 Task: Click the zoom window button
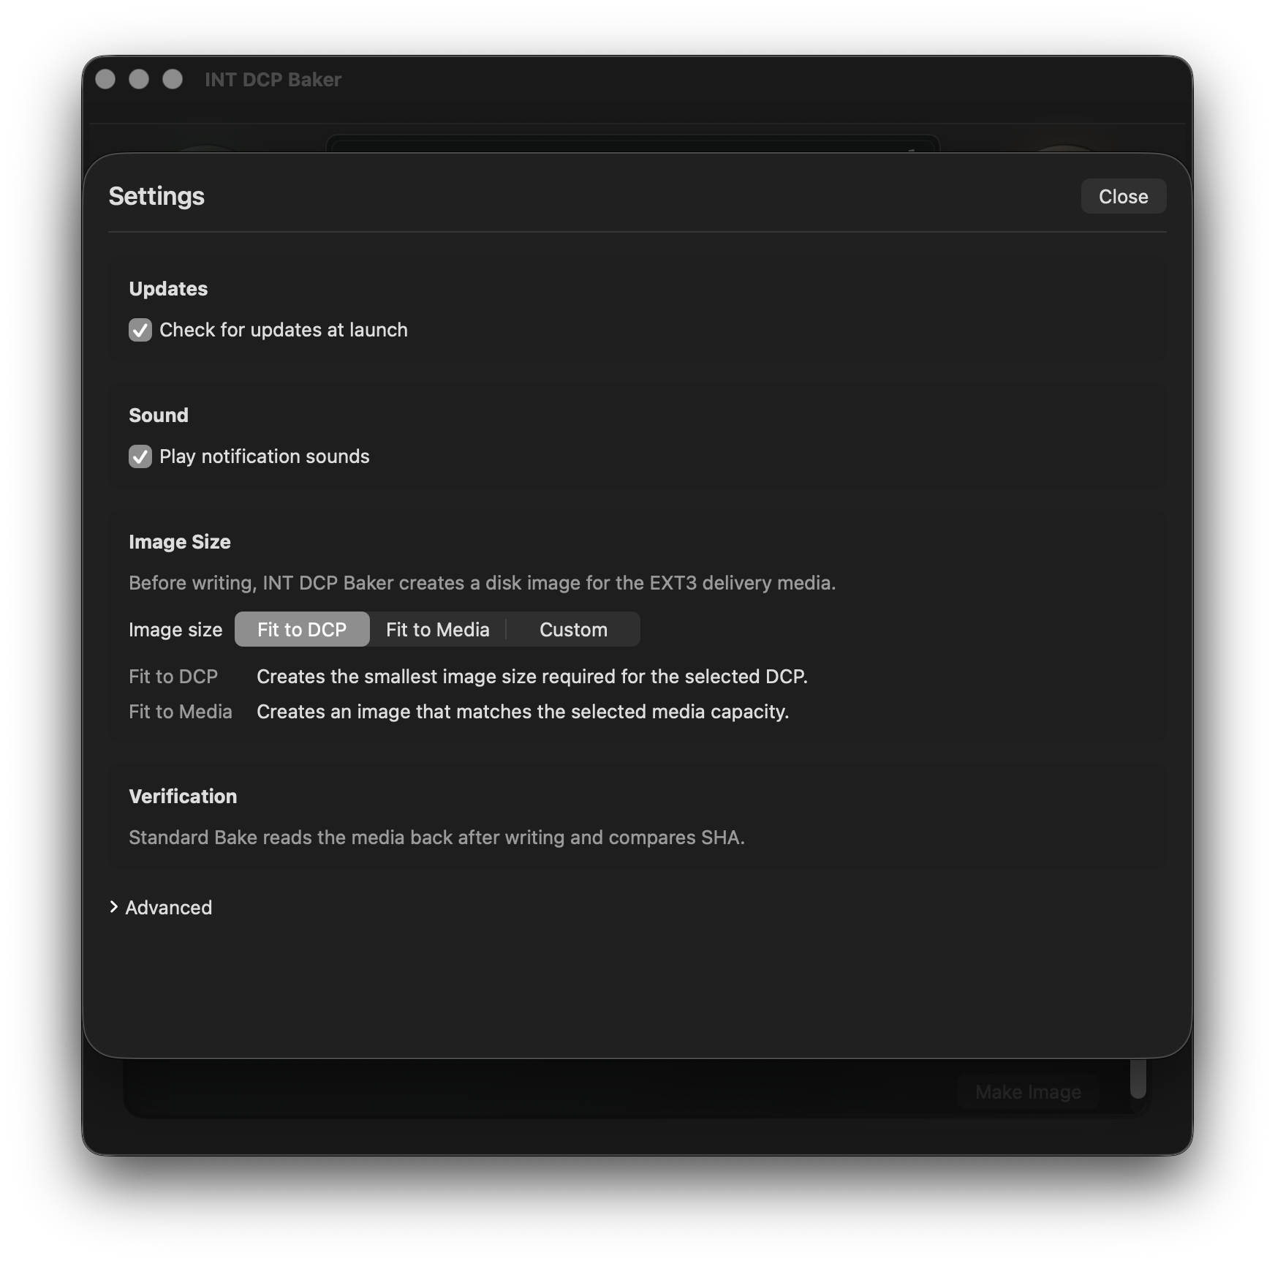pos(173,79)
